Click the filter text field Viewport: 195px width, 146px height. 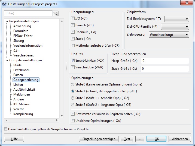point(28,13)
